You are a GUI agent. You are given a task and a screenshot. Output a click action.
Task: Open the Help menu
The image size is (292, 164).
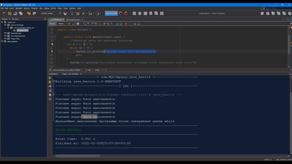tap(79, 8)
